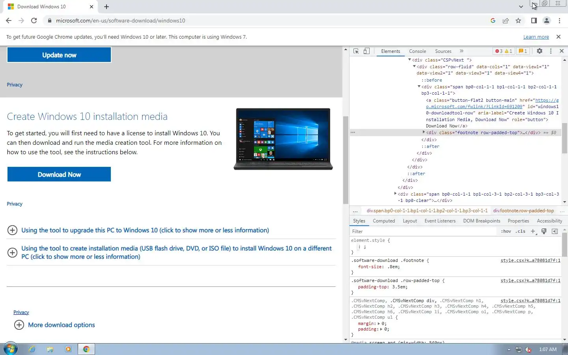
Task: Expand Using the tool to upgrade this PC
Action: tap(145, 230)
